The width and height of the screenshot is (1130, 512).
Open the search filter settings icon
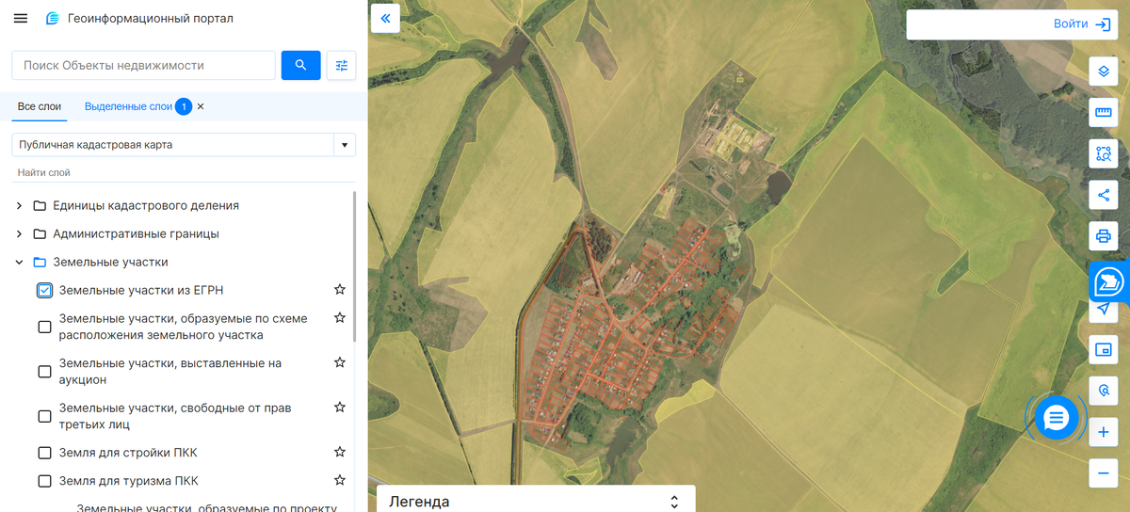[x=341, y=65]
